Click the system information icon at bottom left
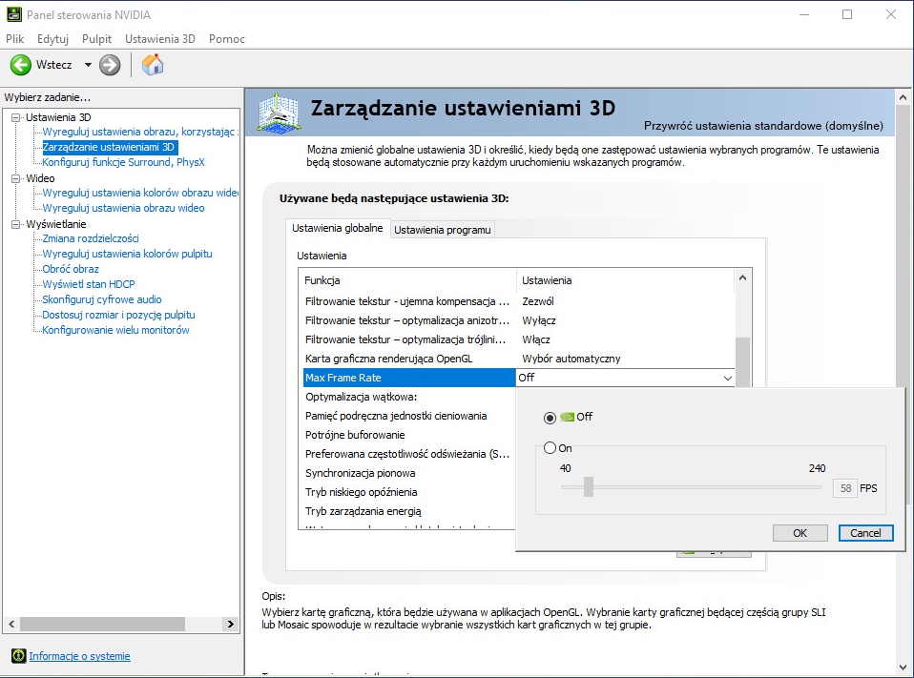Viewport: 914px width, 678px height. (x=19, y=656)
